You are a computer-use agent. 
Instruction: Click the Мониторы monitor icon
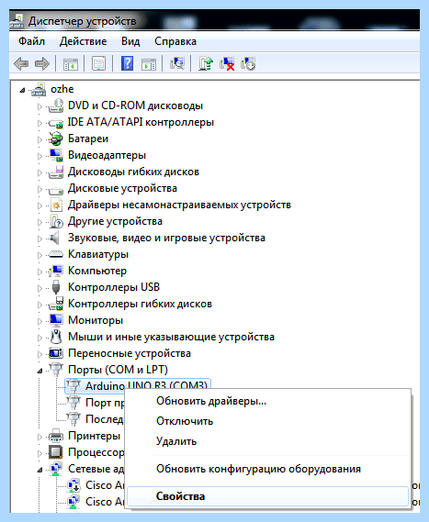click(x=56, y=320)
